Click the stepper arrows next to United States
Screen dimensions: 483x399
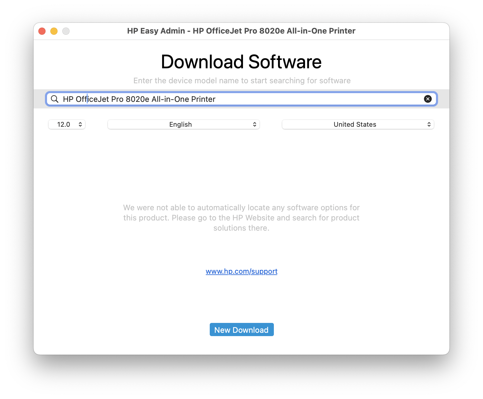(x=429, y=124)
